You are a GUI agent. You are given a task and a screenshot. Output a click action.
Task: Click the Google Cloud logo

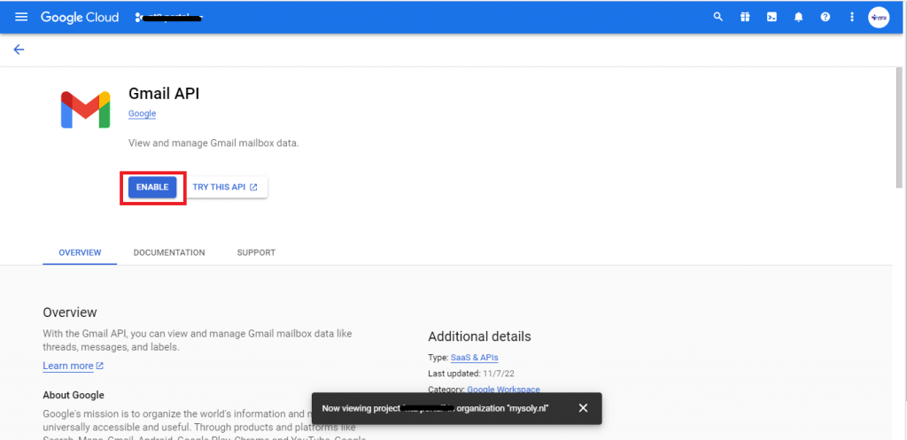[80, 18]
